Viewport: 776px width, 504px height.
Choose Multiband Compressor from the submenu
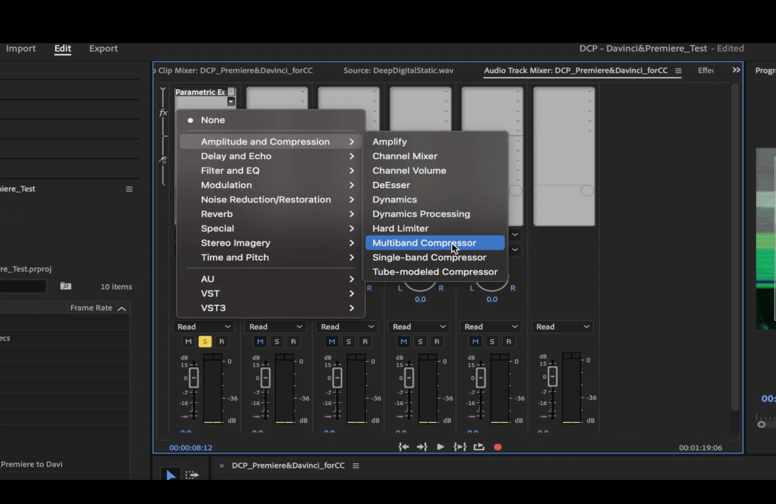(435, 243)
